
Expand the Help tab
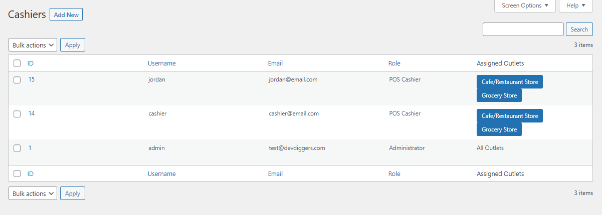pos(575,5)
